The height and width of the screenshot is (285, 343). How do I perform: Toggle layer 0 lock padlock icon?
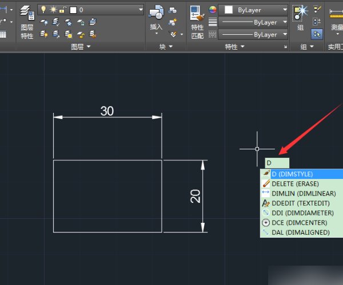tap(63, 10)
